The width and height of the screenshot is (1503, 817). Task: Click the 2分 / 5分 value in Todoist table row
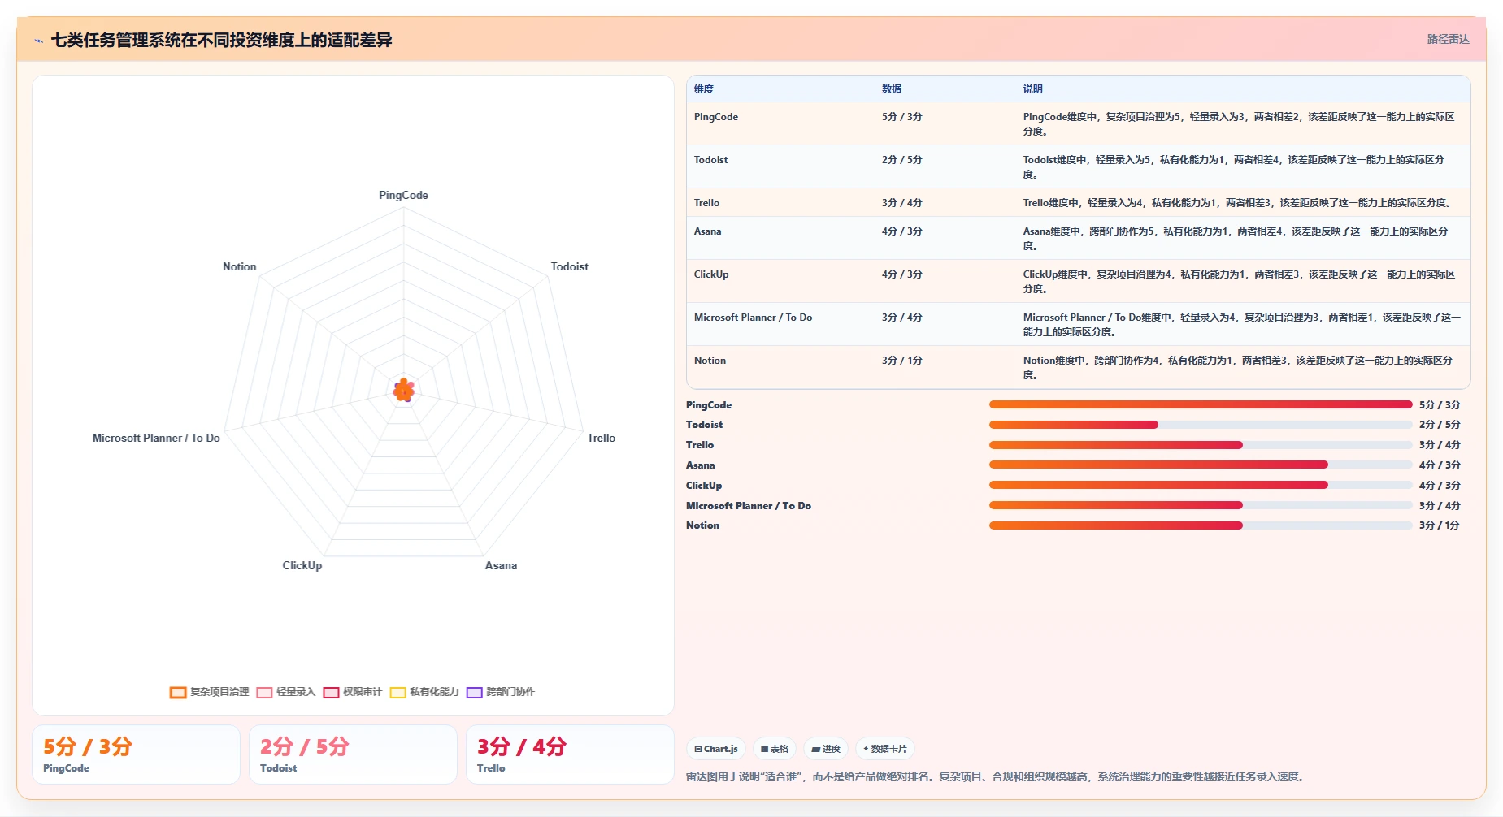(x=901, y=160)
